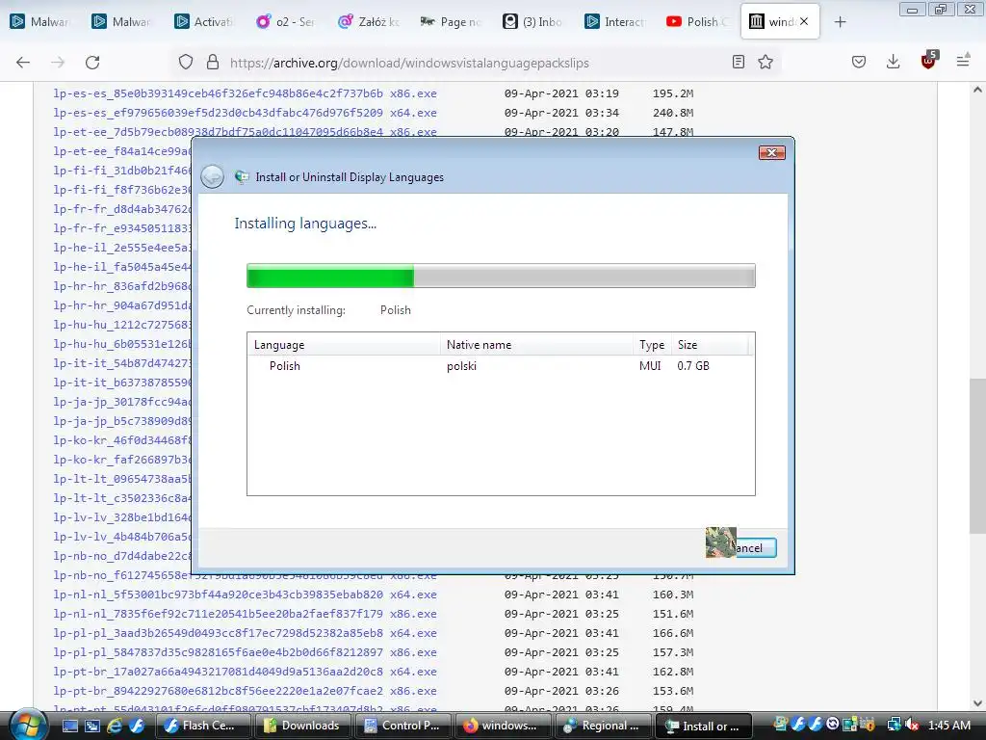Open lp-pl-pl 5847837d x86.exe link
The width and height of the screenshot is (986, 740).
pos(245,652)
